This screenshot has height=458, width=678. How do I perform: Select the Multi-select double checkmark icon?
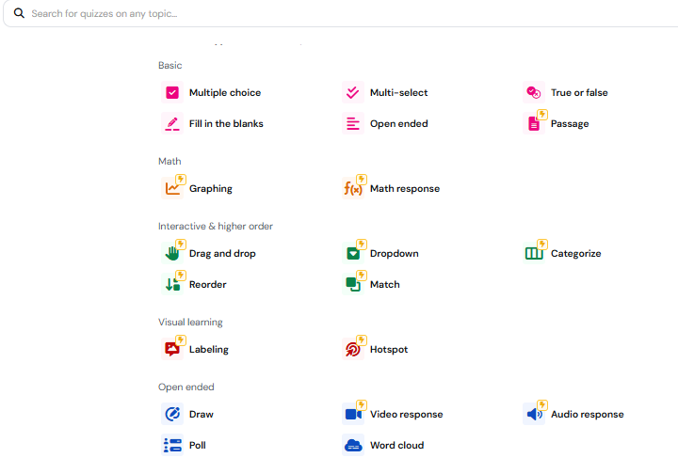pyautogui.click(x=353, y=93)
